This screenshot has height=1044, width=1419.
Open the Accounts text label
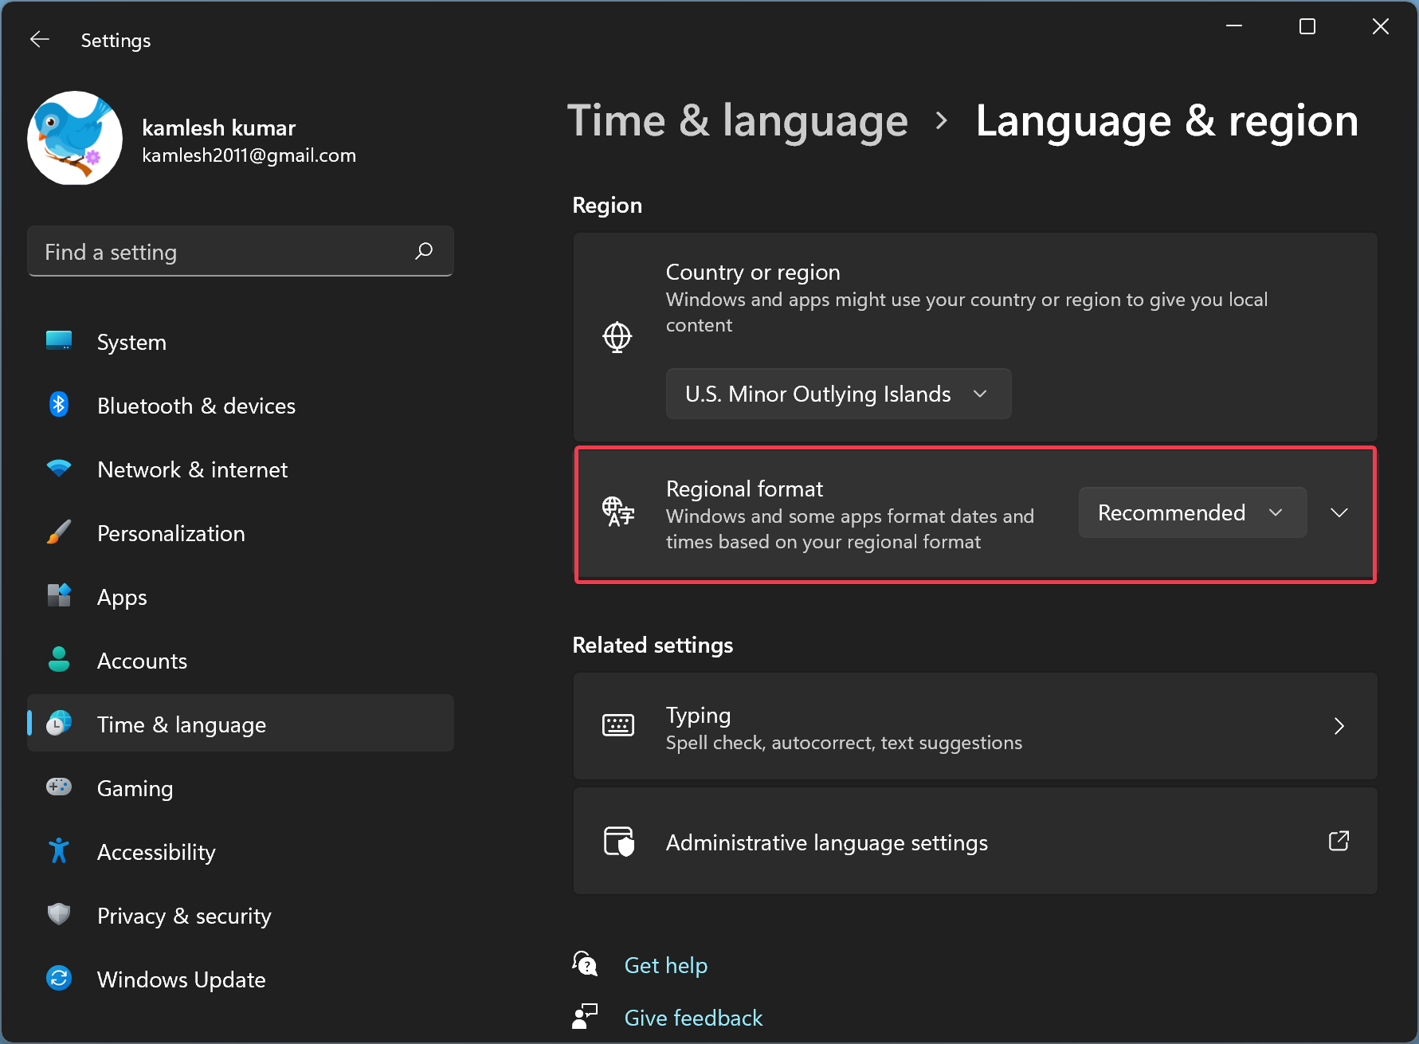(x=142, y=661)
